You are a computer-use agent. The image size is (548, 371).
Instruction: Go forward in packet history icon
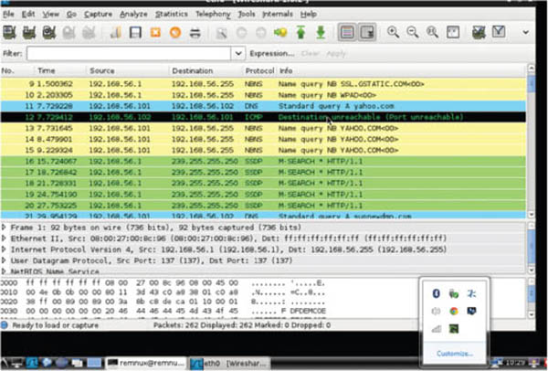click(261, 33)
